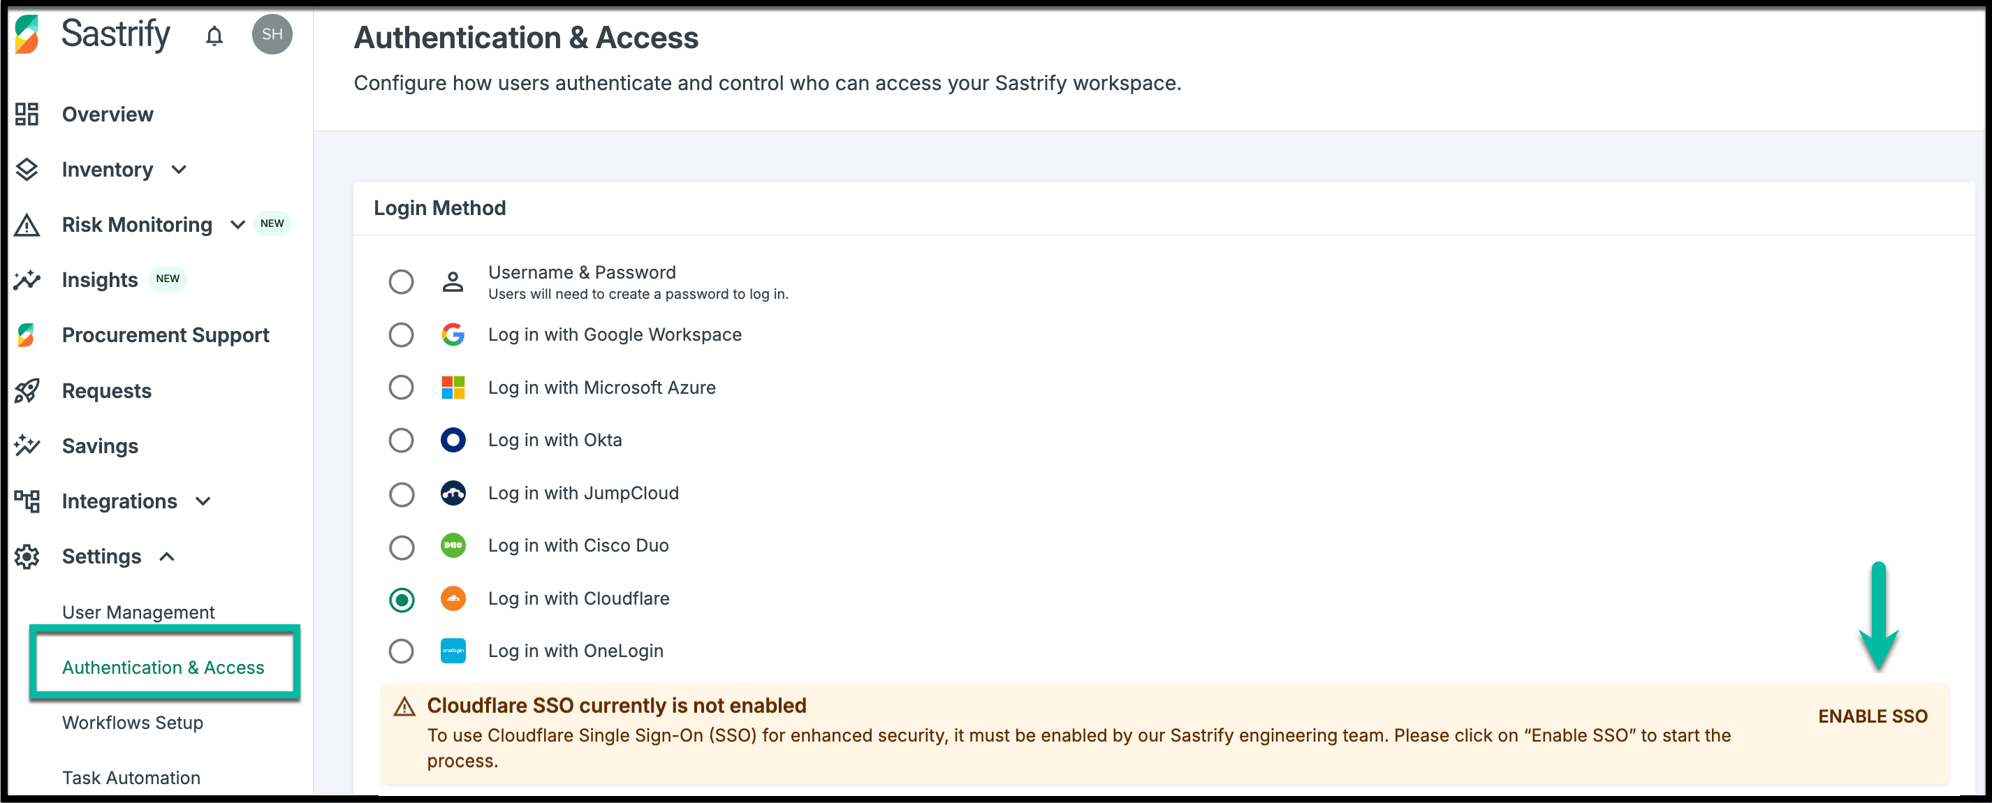Click the Savings sparkle icon
This screenshot has width=1992, height=803.
(27, 446)
